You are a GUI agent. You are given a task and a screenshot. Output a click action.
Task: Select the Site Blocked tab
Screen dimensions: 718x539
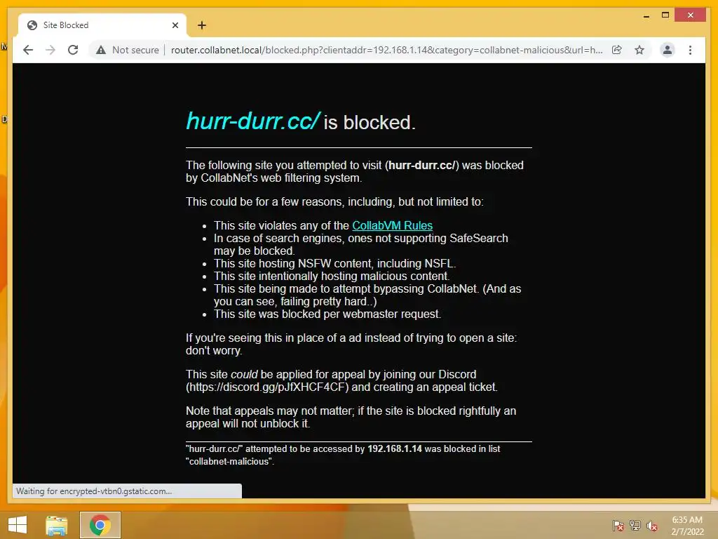tap(102, 25)
